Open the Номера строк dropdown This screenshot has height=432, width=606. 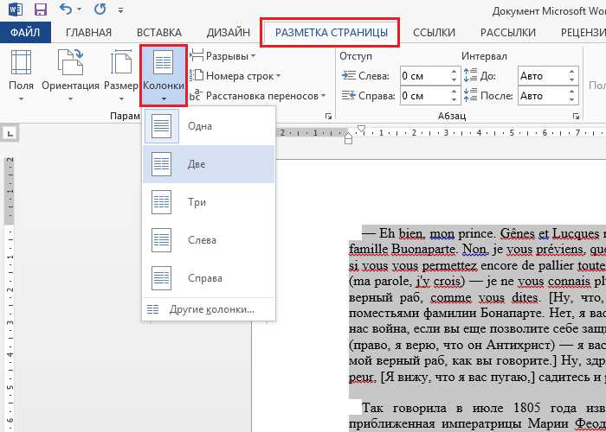point(235,76)
